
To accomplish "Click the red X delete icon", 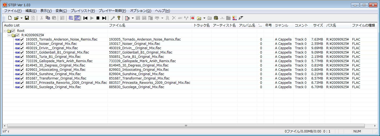I will [174, 18].
